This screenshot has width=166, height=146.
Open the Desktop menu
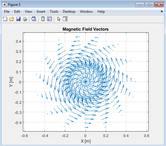(69, 11)
